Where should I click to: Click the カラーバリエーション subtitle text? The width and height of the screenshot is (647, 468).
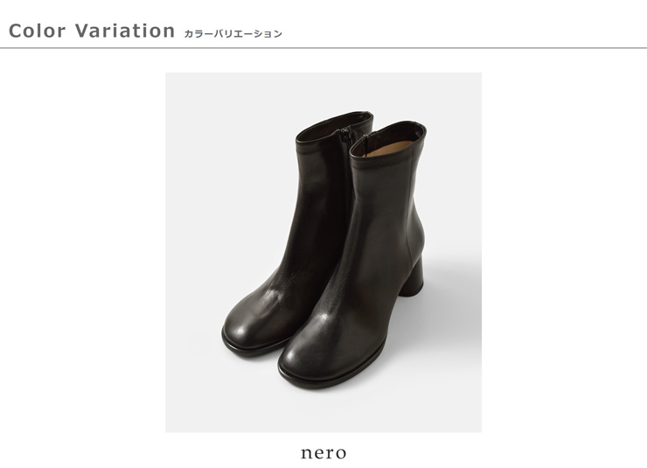click(x=233, y=34)
